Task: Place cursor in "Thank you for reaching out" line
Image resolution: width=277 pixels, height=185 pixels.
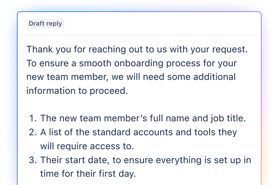Action: 137,49
